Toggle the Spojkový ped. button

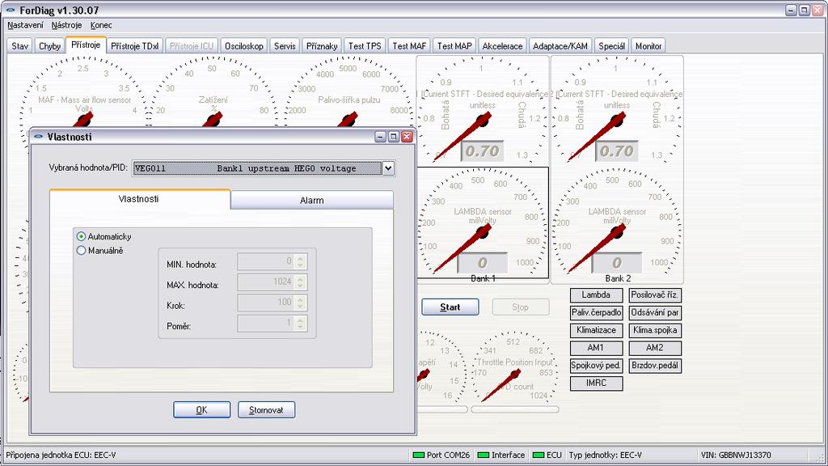coord(596,365)
